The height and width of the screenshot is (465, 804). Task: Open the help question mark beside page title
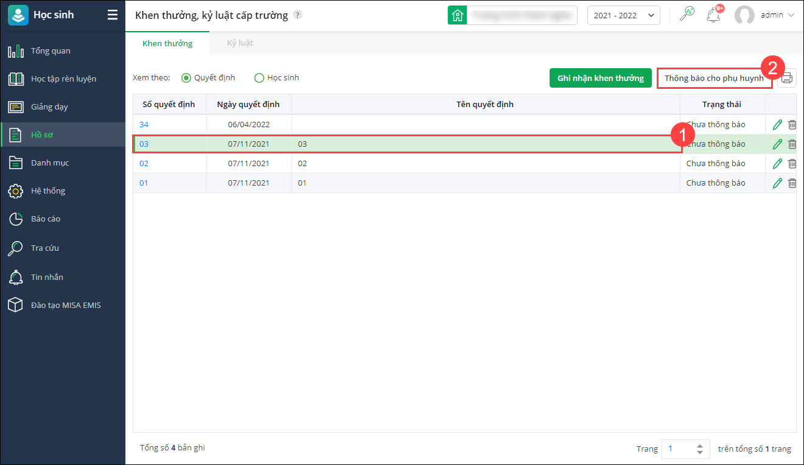click(297, 15)
